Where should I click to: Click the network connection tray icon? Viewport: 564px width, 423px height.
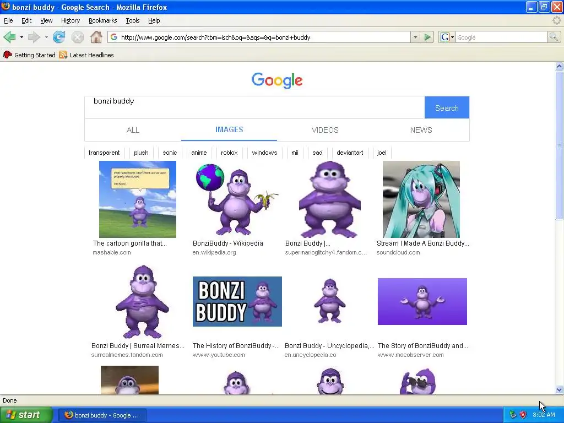513,415
